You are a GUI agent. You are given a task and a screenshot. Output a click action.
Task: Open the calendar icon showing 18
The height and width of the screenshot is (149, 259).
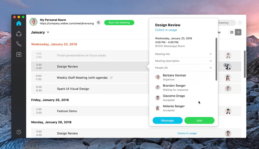pyautogui.click(x=19, y=54)
